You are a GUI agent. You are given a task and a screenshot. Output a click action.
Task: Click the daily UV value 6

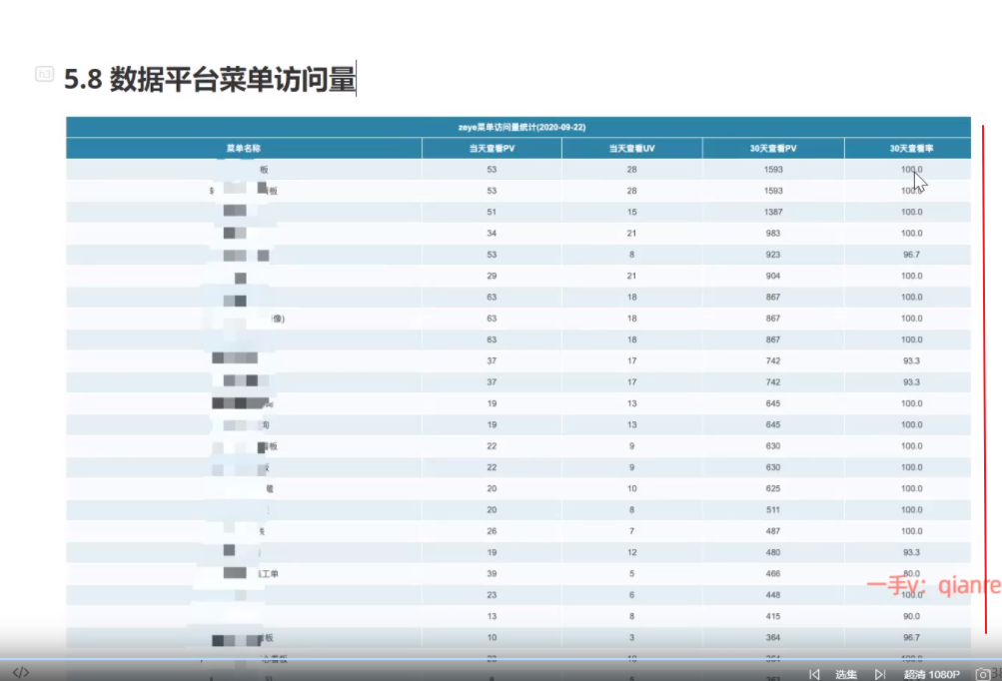click(631, 595)
